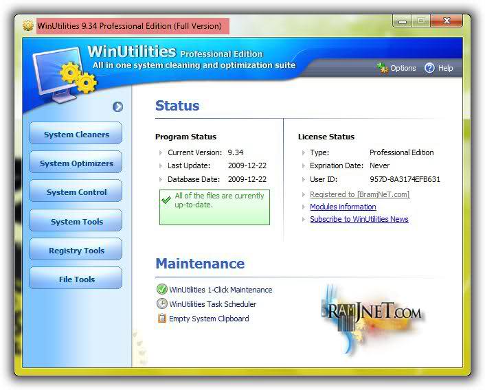Open the System Tools category

click(x=76, y=220)
